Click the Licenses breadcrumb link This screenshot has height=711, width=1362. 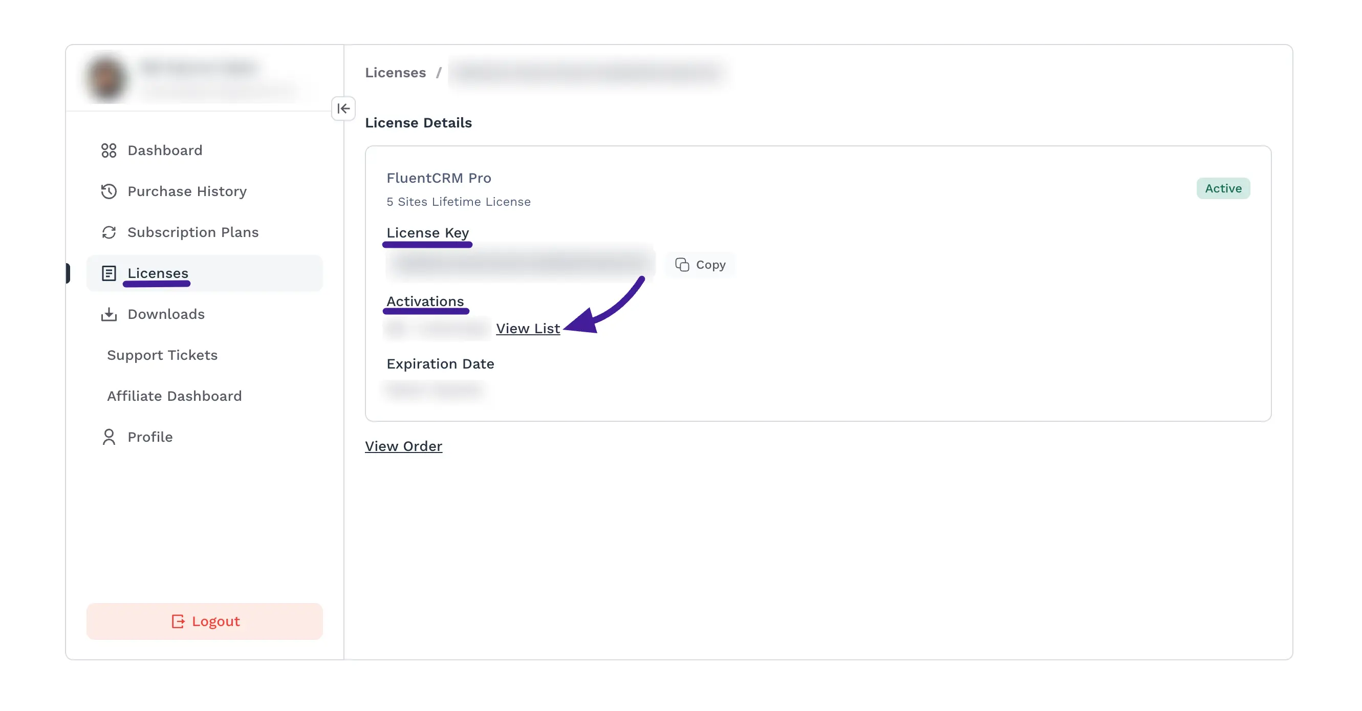[x=395, y=73]
